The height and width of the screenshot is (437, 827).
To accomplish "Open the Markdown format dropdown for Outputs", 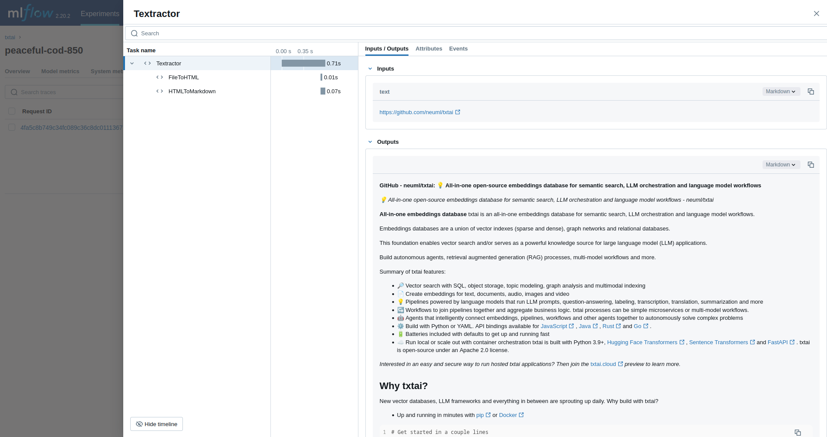I will [780, 165].
